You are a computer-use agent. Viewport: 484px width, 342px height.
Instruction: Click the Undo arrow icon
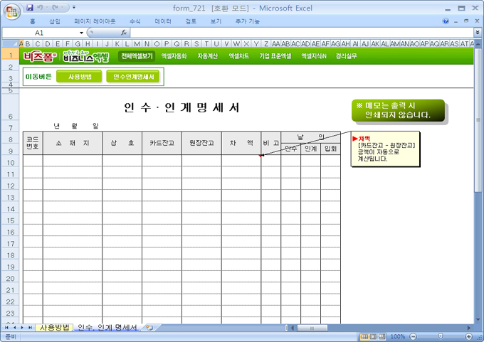(41, 7)
